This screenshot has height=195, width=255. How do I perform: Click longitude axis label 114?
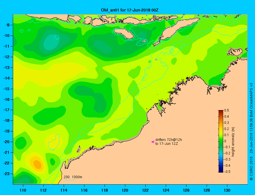pos(64,190)
